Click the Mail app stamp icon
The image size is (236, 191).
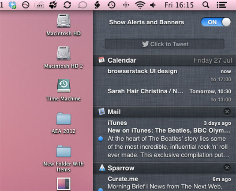pos(101,112)
